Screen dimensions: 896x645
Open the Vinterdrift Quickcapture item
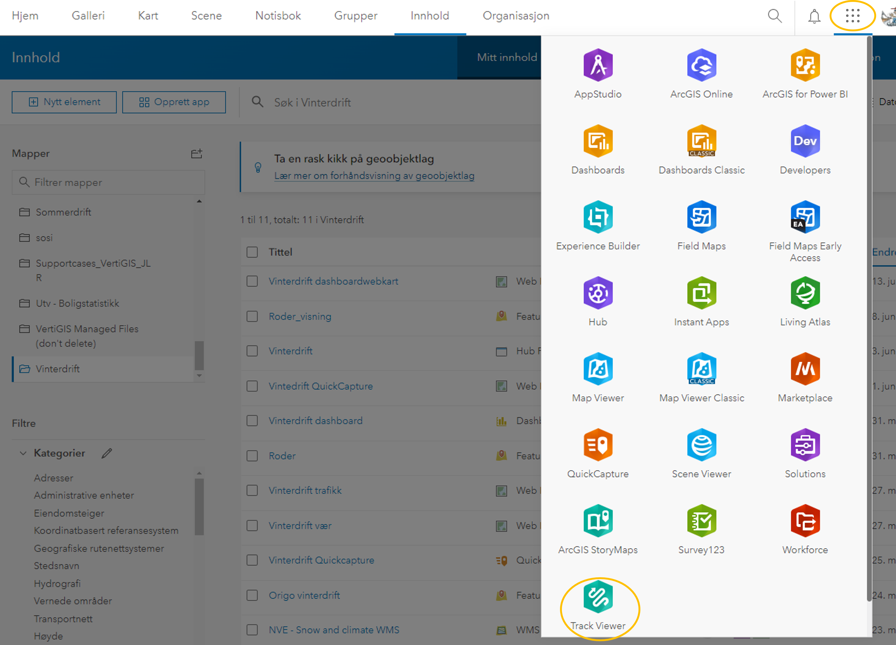(322, 560)
